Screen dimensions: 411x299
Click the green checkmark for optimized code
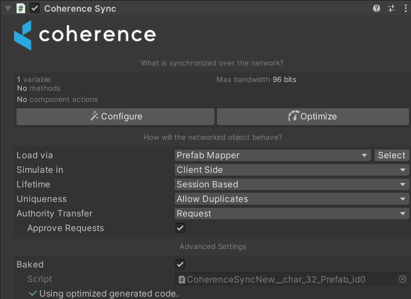coord(33,293)
